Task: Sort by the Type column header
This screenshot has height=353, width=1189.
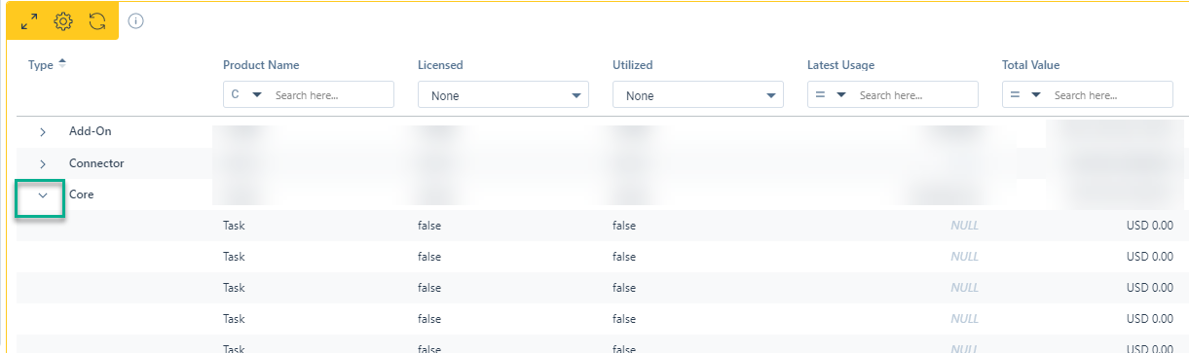Action: (47, 65)
